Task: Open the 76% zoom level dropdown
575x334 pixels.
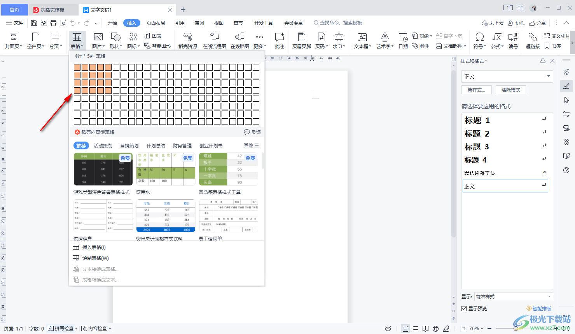Action: pyautogui.click(x=476, y=329)
